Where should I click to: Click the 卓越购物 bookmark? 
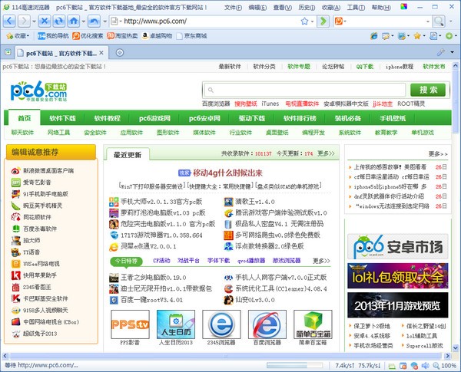click(x=157, y=36)
